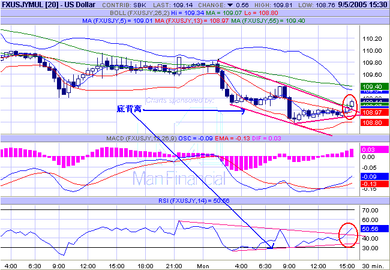Click the Mon date axis label
The image size is (390, 270).
click(203, 266)
